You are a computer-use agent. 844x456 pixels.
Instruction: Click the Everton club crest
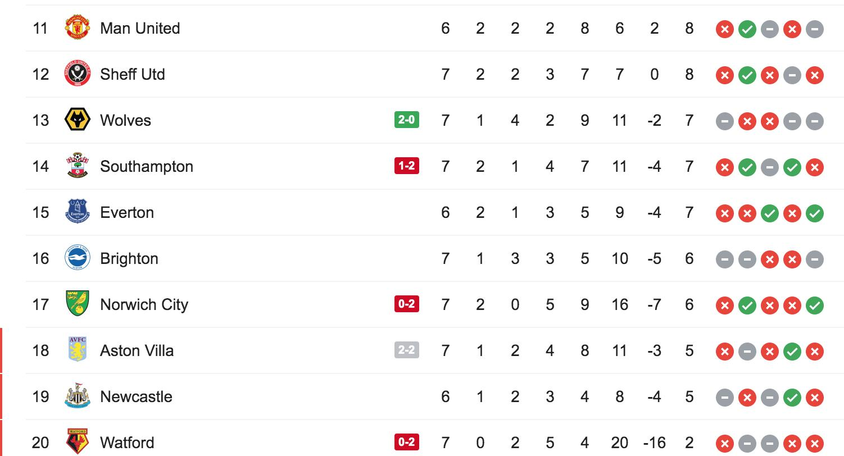[78, 212]
